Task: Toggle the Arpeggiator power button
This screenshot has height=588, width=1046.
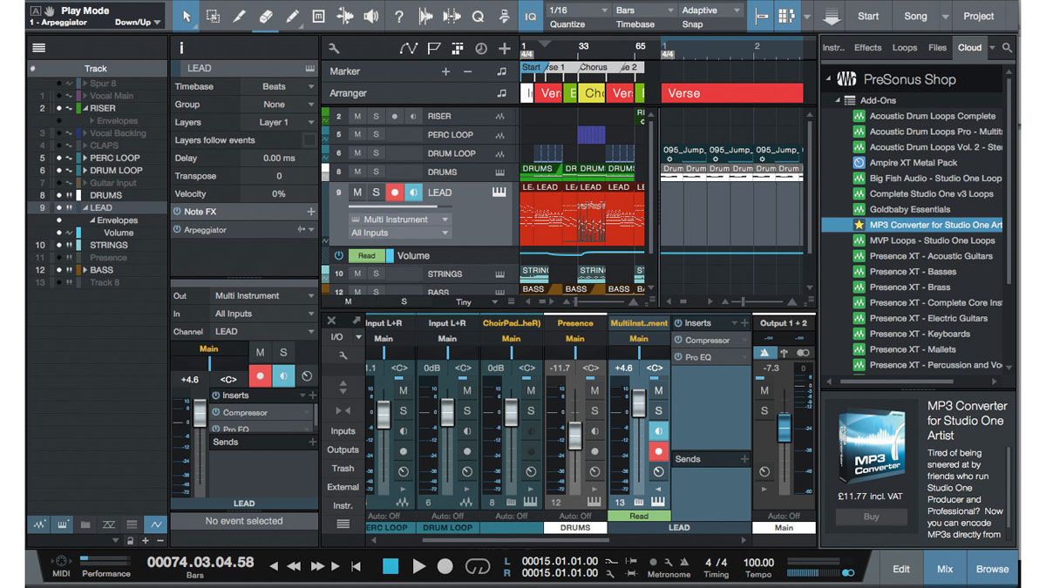Action: tap(177, 230)
